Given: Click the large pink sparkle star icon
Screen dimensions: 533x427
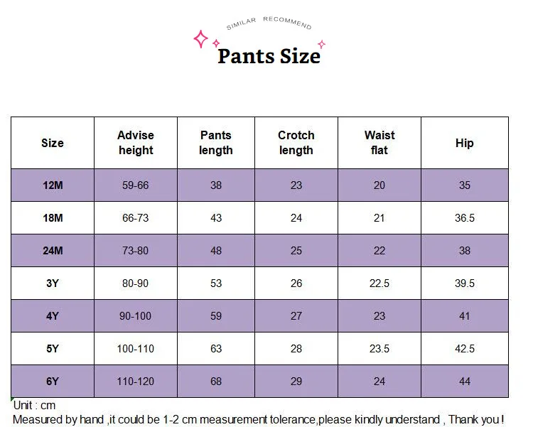Looking at the screenshot, I should 201,39.
